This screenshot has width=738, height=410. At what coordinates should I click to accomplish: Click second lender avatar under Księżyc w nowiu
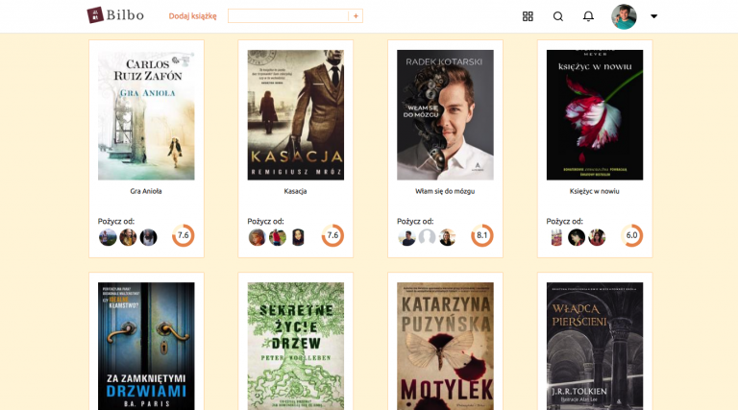point(577,237)
